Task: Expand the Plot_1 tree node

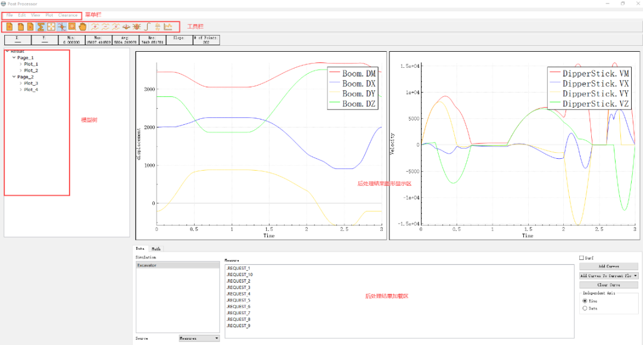Action: (x=20, y=64)
